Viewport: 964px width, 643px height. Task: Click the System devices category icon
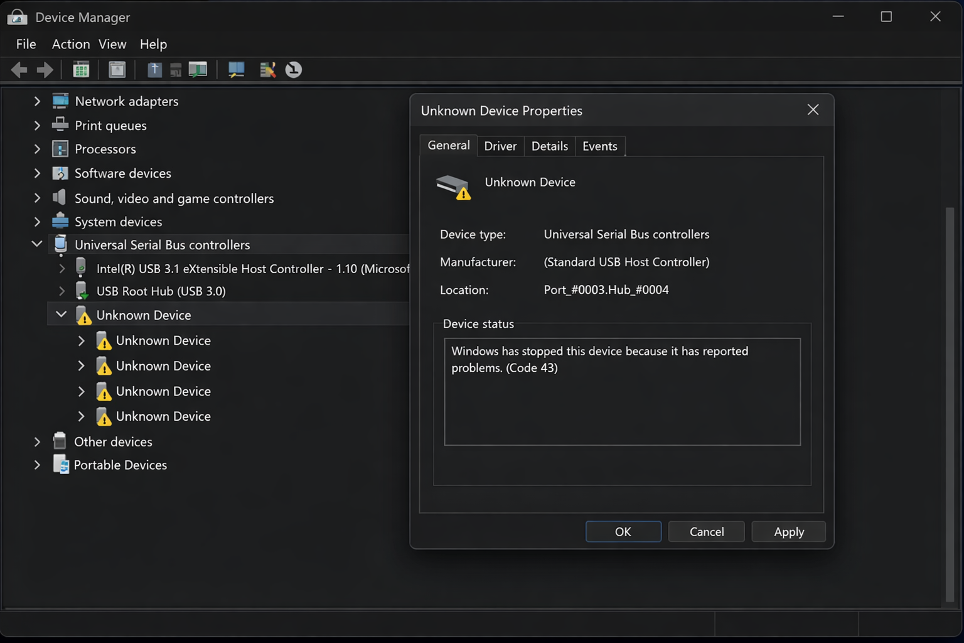point(61,221)
